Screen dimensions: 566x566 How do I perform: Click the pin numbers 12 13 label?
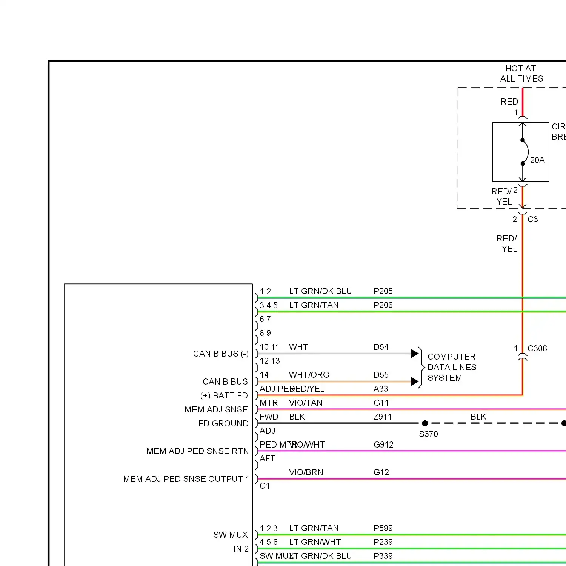point(270,361)
